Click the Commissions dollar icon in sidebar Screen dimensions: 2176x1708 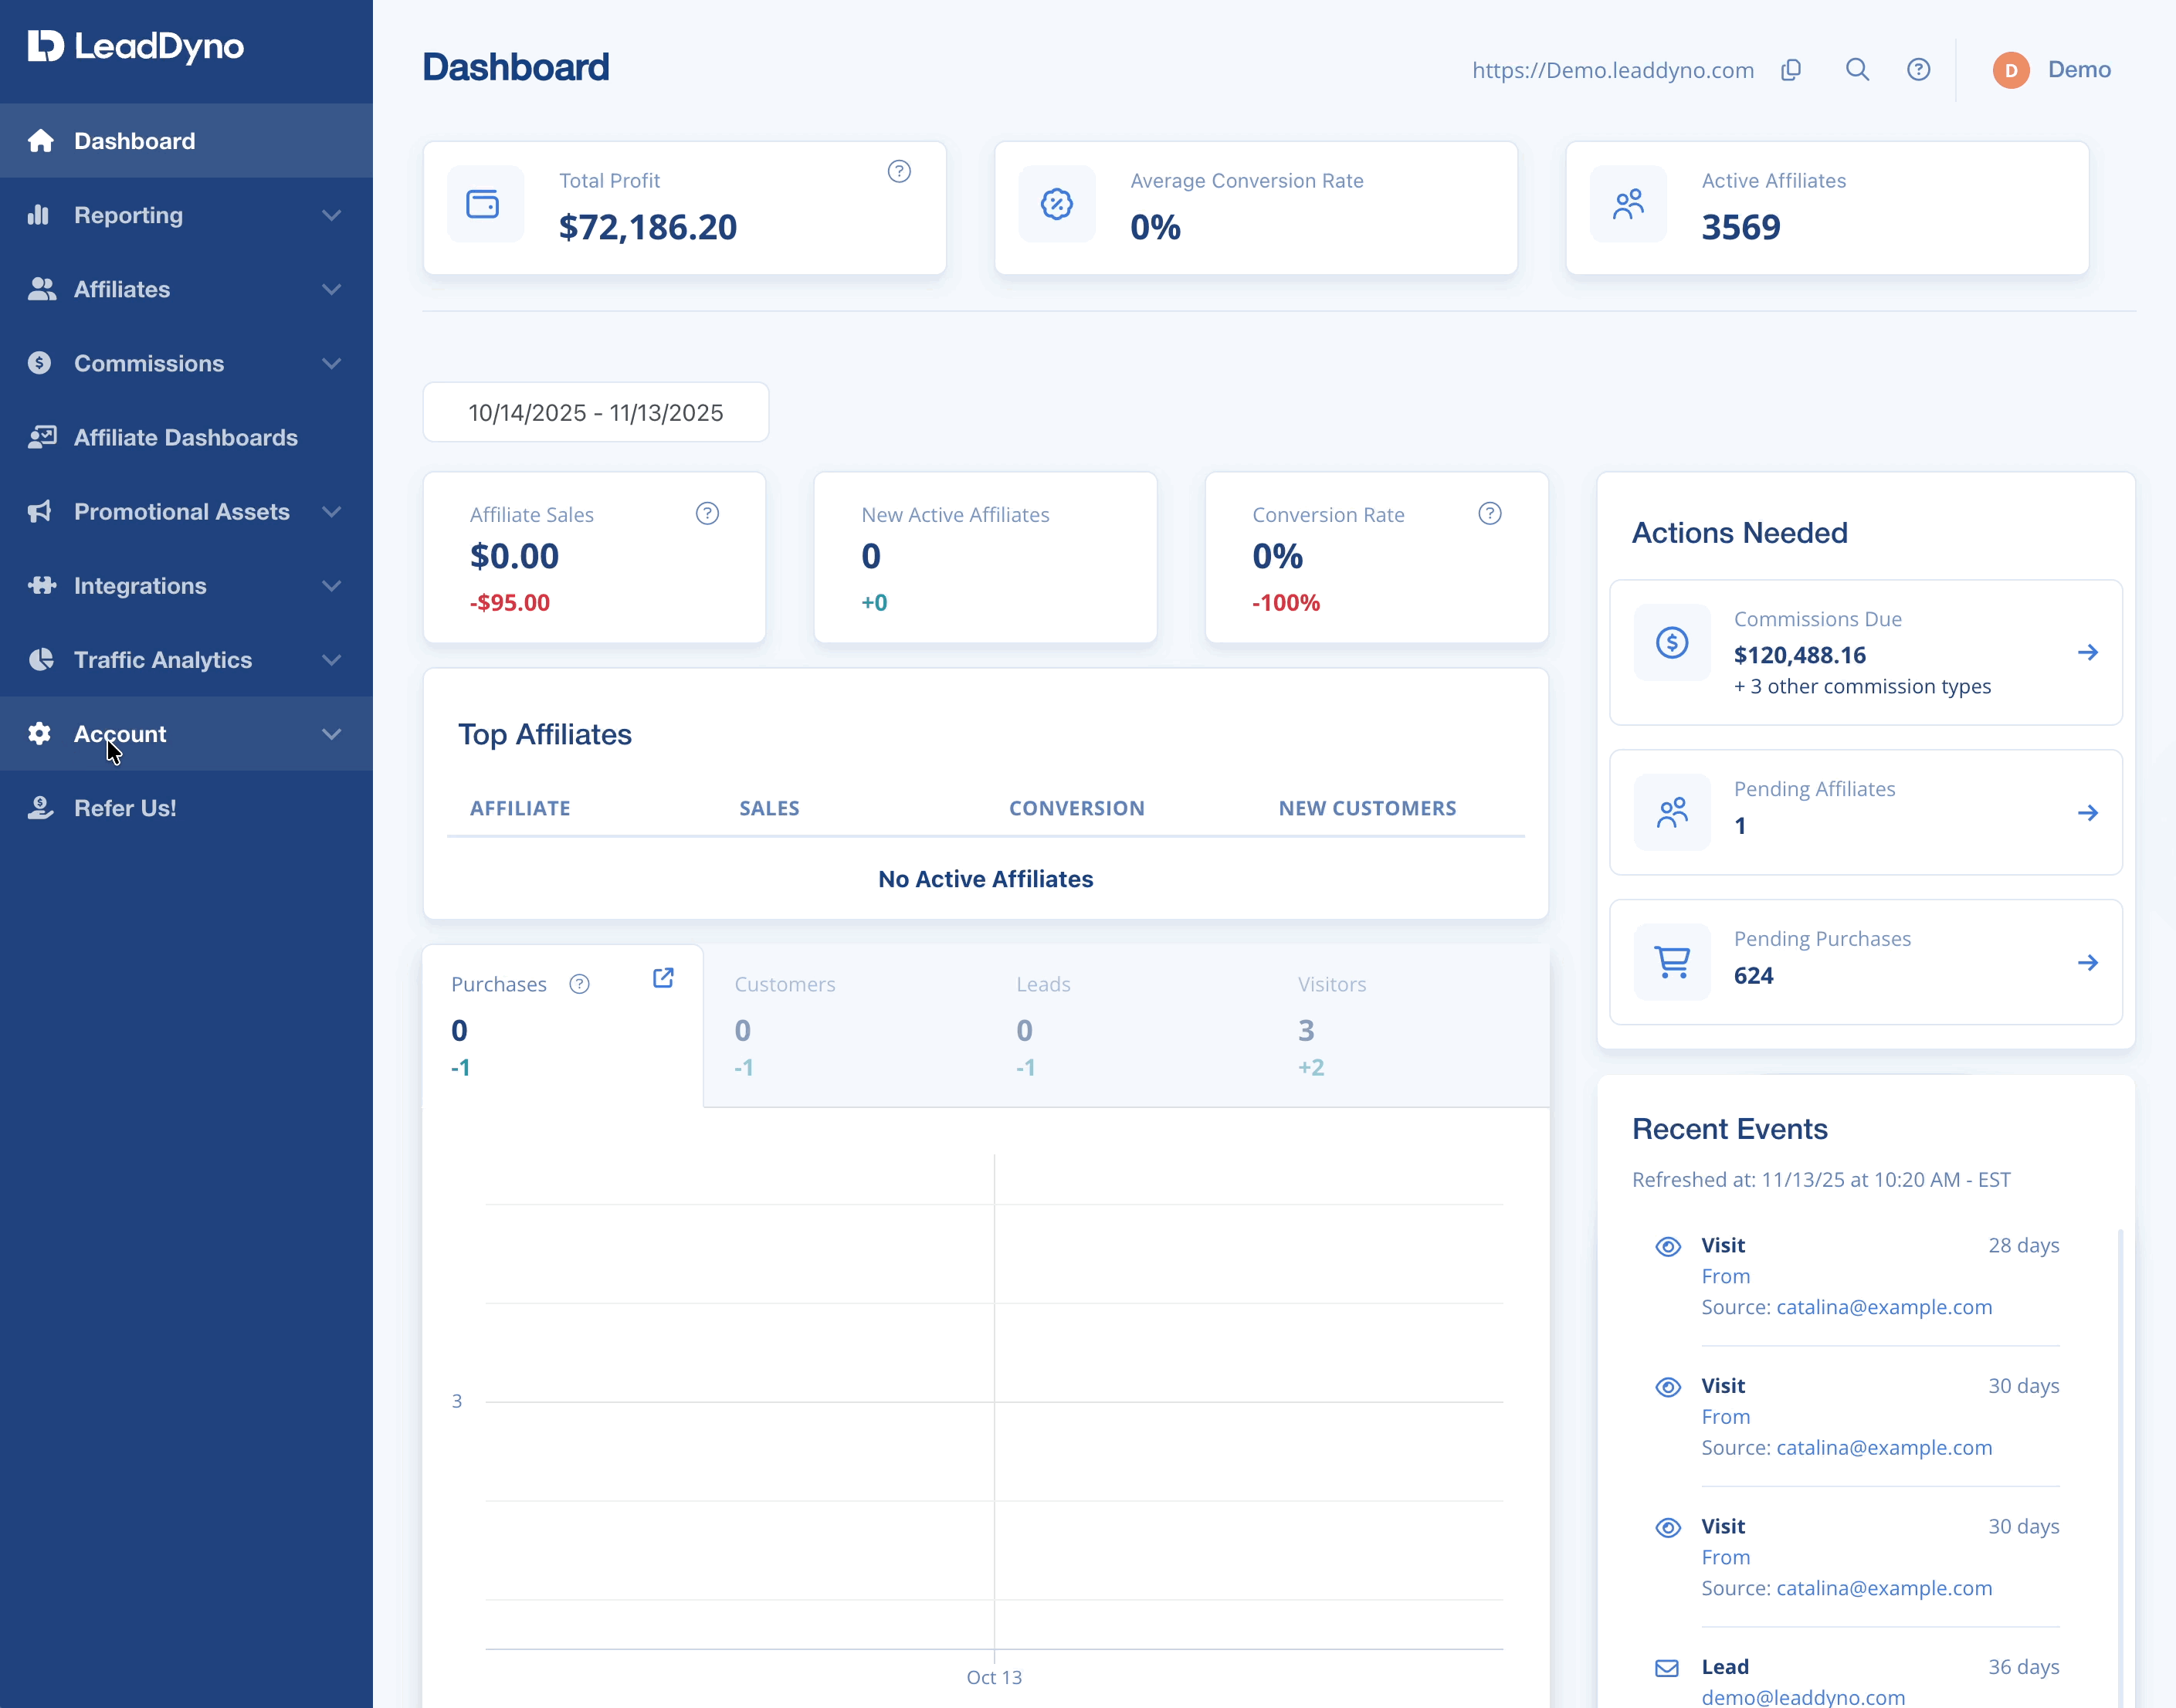click(39, 363)
